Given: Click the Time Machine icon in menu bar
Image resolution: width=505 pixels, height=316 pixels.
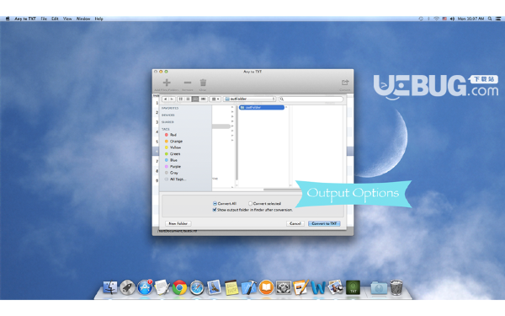Looking at the screenshot, I should [x=421, y=19].
